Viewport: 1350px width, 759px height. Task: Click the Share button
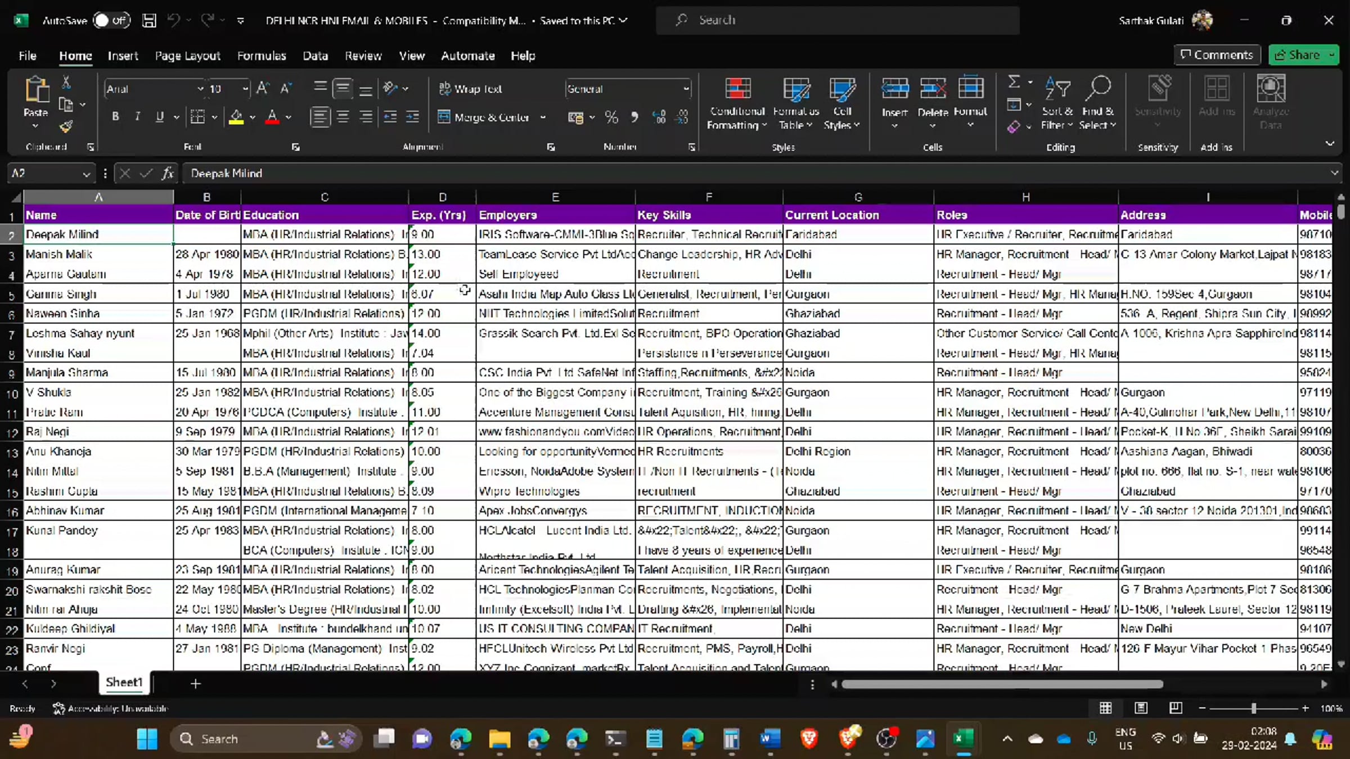click(x=1298, y=55)
